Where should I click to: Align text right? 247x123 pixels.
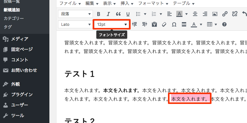coord(205,14)
